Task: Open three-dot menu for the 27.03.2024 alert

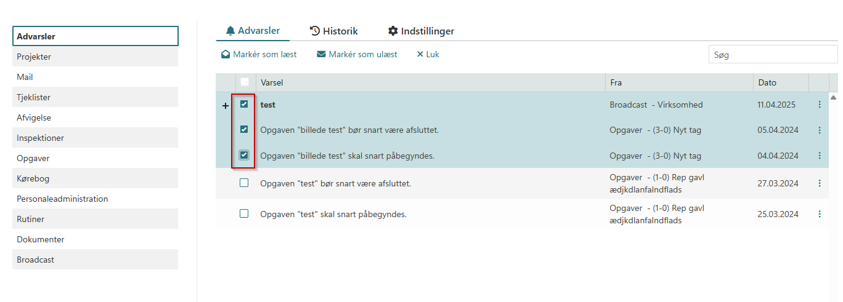Action: pyautogui.click(x=819, y=183)
